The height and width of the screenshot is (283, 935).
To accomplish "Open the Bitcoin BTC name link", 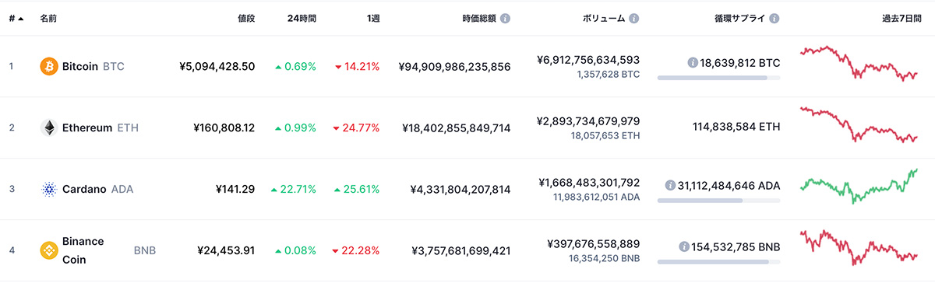I will pos(93,67).
